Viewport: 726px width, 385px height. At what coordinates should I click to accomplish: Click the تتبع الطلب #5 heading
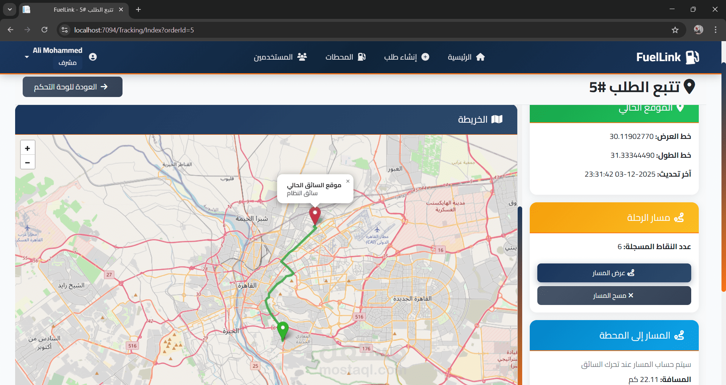pyautogui.click(x=635, y=87)
